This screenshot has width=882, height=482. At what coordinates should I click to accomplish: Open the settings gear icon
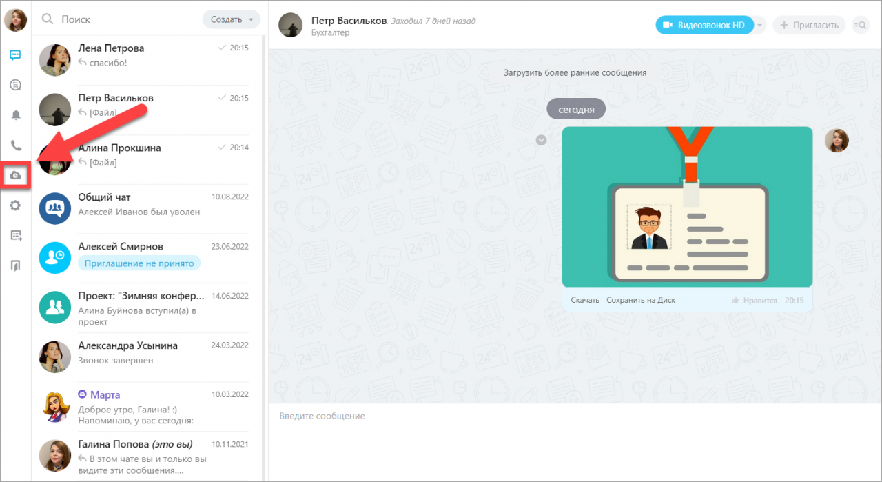click(15, 205)
